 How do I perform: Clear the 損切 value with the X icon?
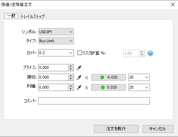tap(86, 77)
